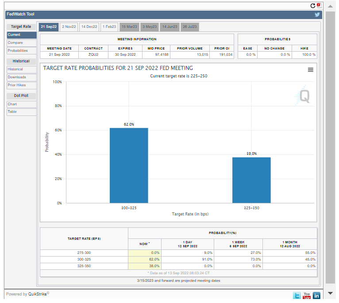Click the 300-325 bar in the chart
This screenshot has width=339, height=303.
pos(129,165)
